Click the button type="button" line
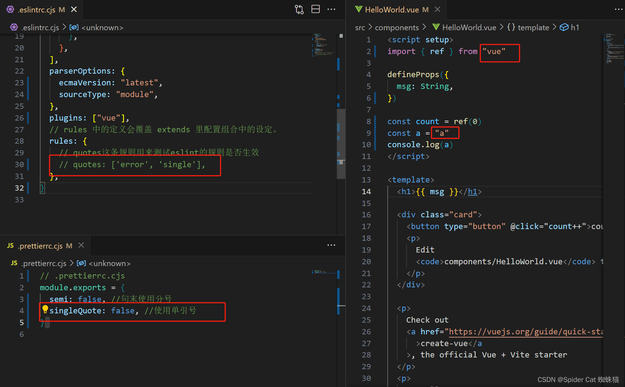Viewport: 625px width, 387px height. [505, 227]
